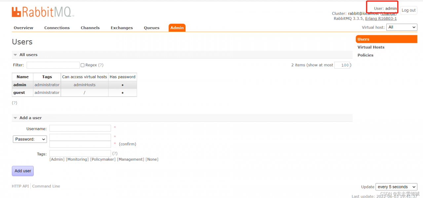Open the Password type dropdown

point(30,139)
